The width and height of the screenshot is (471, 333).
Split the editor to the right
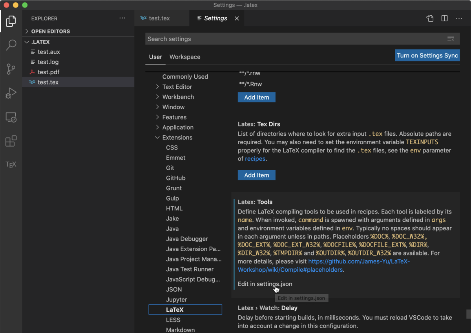[444, 18]
